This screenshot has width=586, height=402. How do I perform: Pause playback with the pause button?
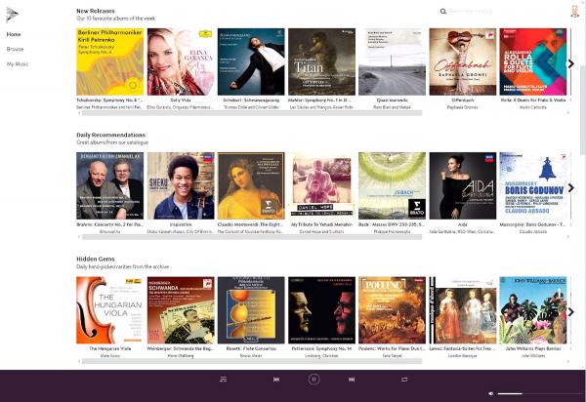[314, 380]
